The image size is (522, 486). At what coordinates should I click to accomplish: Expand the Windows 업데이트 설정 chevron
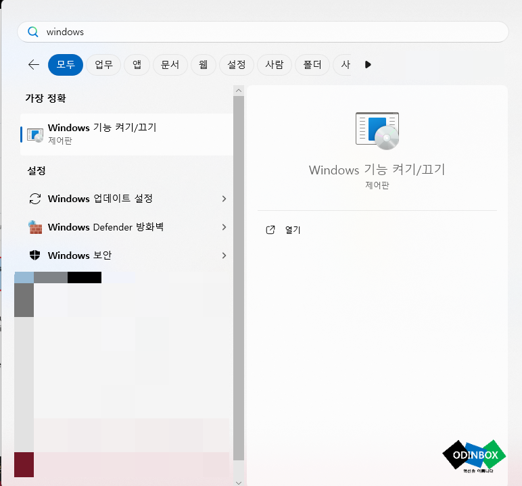(x=224, y=199)
